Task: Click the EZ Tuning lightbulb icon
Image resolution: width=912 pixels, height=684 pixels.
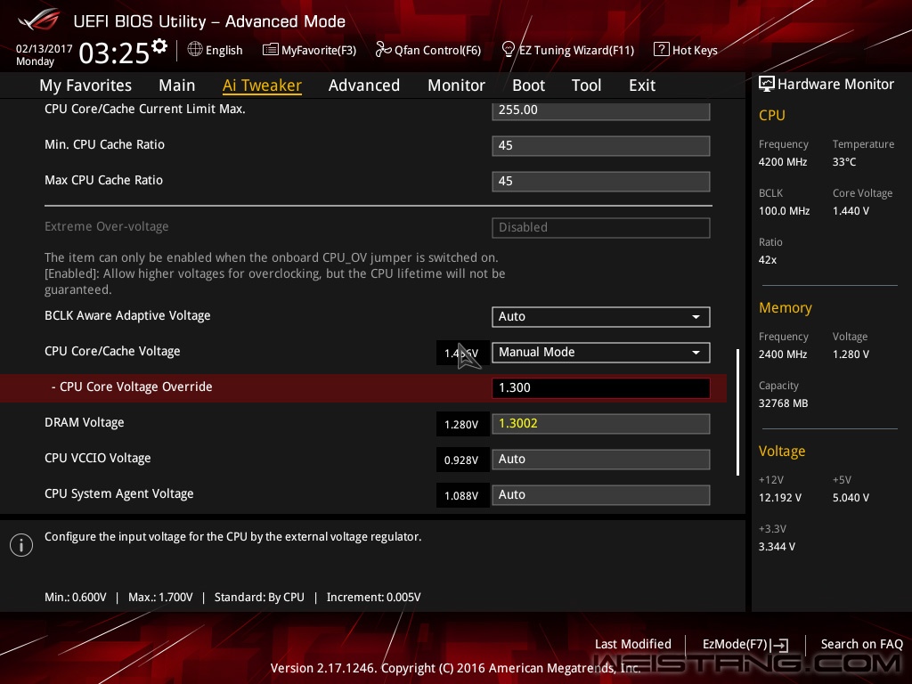Action: click(508, 50)
